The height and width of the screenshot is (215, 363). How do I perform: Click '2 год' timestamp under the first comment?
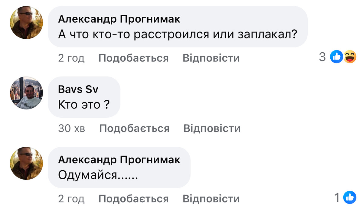(x=71, y=58)
